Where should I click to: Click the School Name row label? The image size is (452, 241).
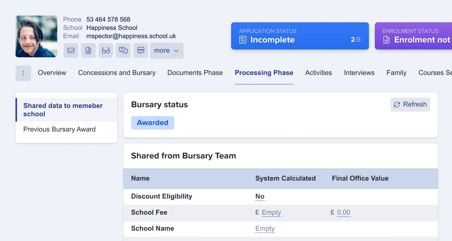click(x=153, y=229)
